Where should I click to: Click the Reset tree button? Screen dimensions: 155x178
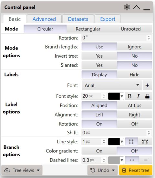(x=136, y=170)
